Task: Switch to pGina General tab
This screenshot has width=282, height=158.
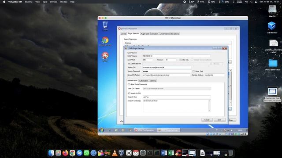Action: (123, 34)
